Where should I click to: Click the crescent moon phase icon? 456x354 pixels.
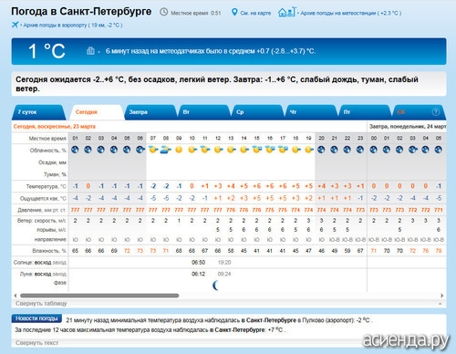click(215, 286)
